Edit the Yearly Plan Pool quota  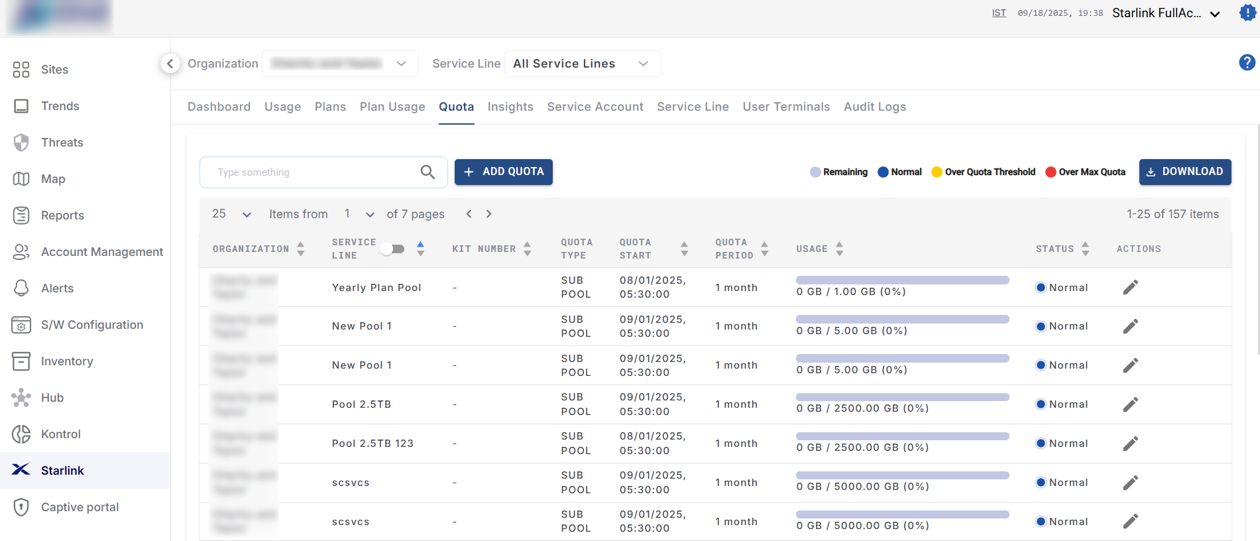[1130, 287]
